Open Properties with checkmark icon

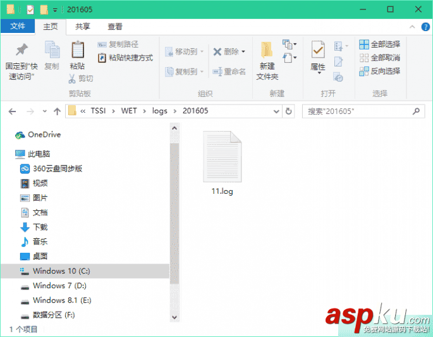click(318, 50)
